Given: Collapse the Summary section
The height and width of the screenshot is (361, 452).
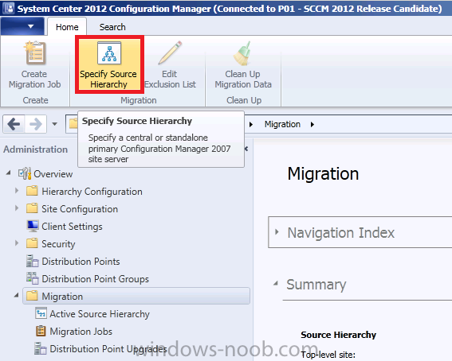Looking at the screenshot, I should [276, 283].
